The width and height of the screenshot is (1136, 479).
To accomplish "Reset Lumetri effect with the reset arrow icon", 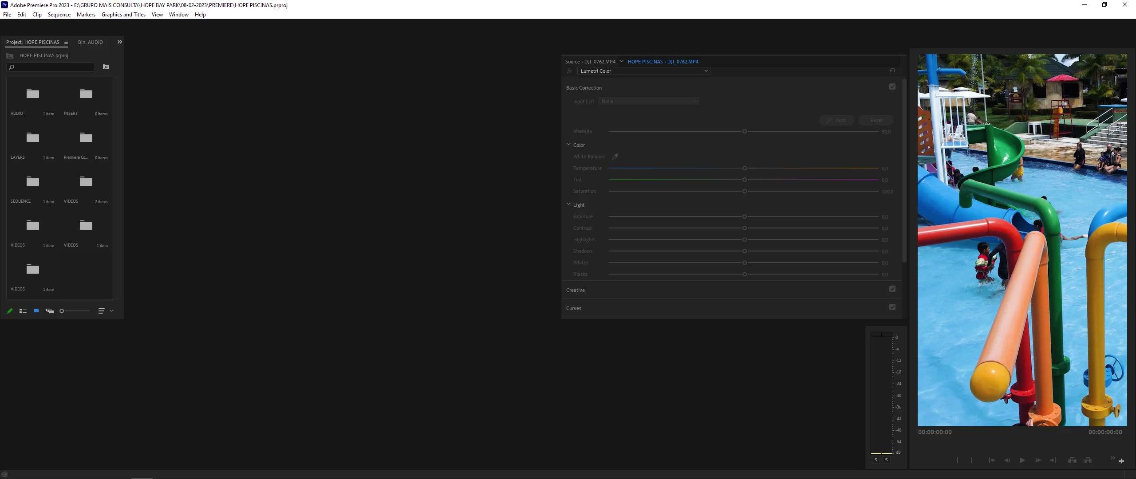I will [892, 71].
